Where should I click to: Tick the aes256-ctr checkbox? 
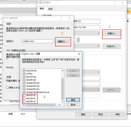pyautogui.click(x=24, y=101)
